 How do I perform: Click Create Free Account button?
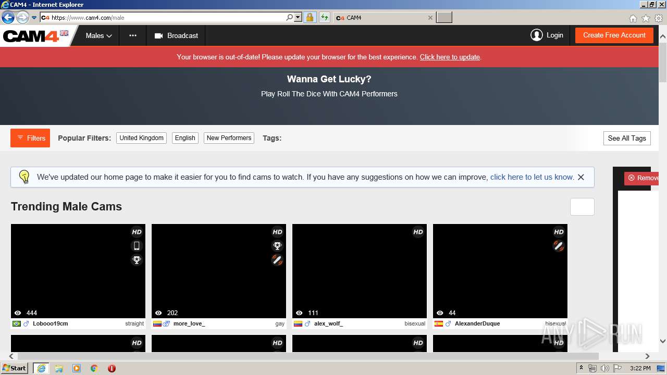pos(614,35)
